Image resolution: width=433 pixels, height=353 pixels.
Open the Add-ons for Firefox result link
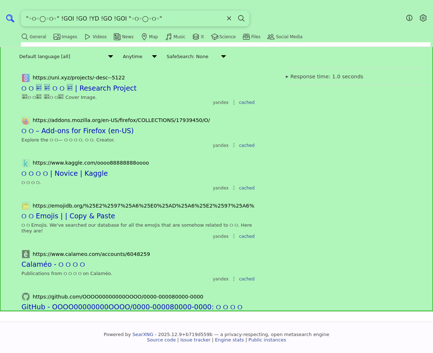pyautogui.click(x=78, y=131)
